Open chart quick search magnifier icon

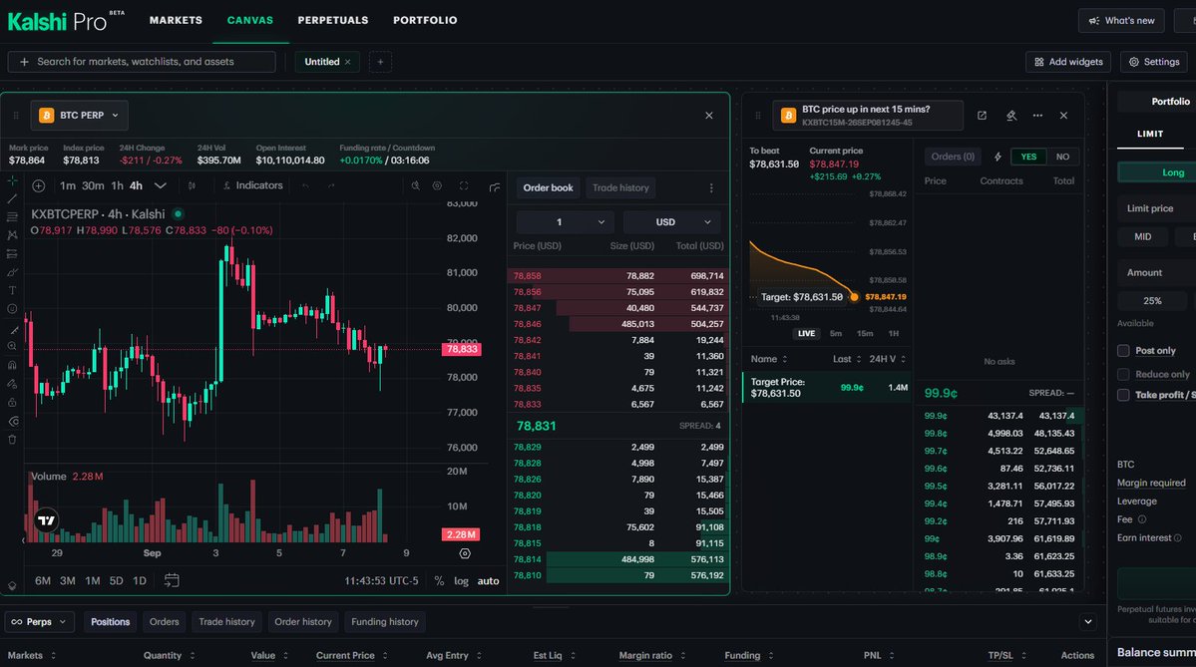click(415, 186)
